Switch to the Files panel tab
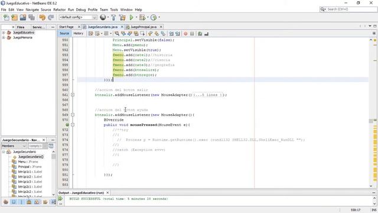Screen dimensions: 378x213 (21, 27)
